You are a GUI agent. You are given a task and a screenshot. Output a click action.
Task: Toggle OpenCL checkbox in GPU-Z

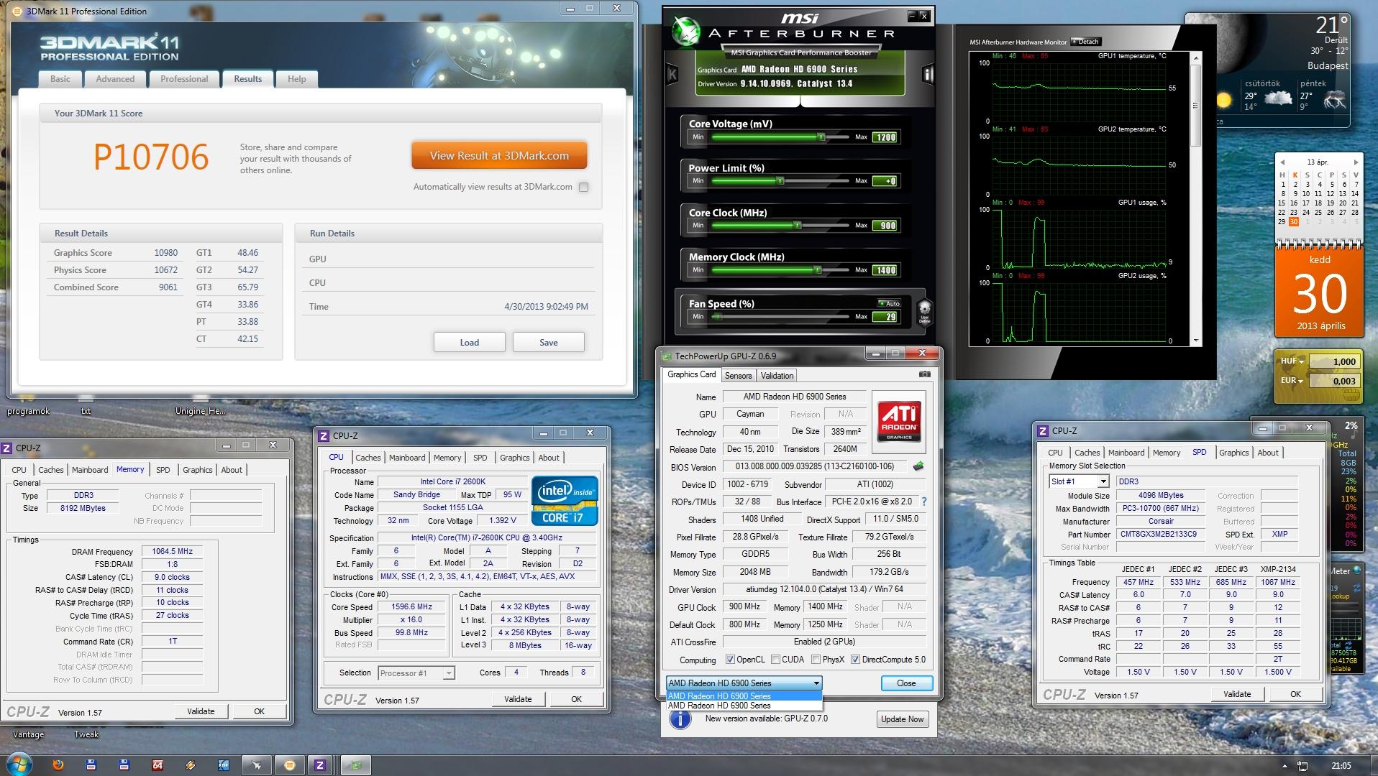pos(730,660)
